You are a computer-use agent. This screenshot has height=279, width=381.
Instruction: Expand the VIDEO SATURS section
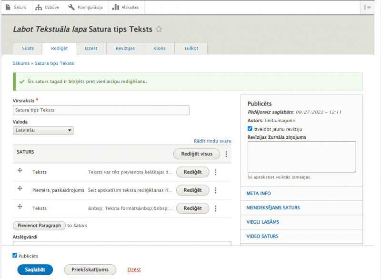pos(301,236)
